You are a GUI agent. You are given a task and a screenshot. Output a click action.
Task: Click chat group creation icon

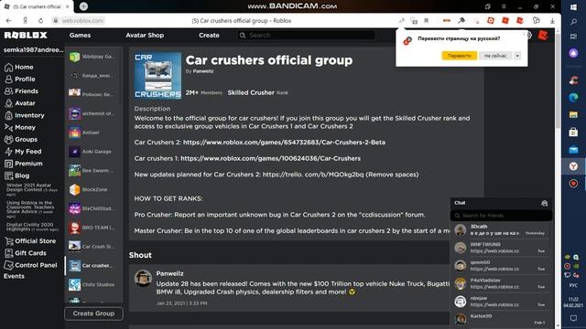point(544,203)
